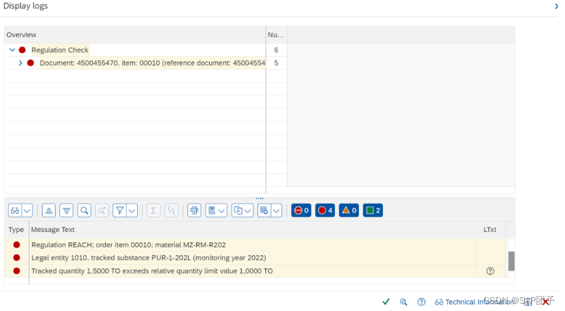Image resolution: width=565 pixels, height=311 pixels.
Task: Click the Type column header
Action: pyautogui.click(x=16, y=230)
